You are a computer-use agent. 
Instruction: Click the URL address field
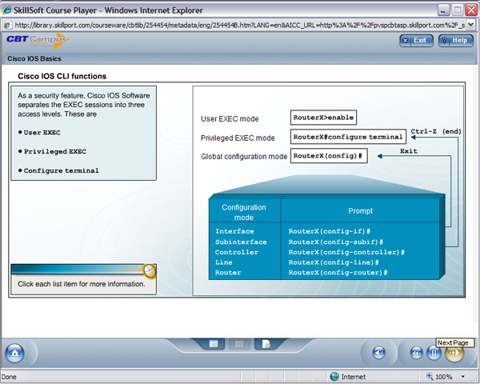pos(240,25)
